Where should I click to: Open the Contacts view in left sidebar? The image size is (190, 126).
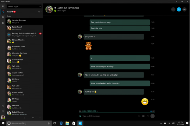point(3,17)
